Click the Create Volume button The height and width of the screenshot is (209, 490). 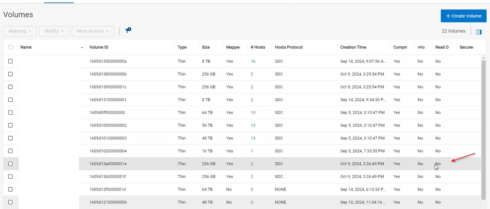point(463,16)
